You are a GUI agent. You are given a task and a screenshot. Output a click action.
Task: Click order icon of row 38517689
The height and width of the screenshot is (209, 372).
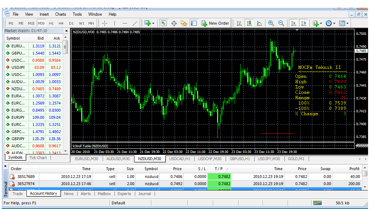(x=12, y=177)
